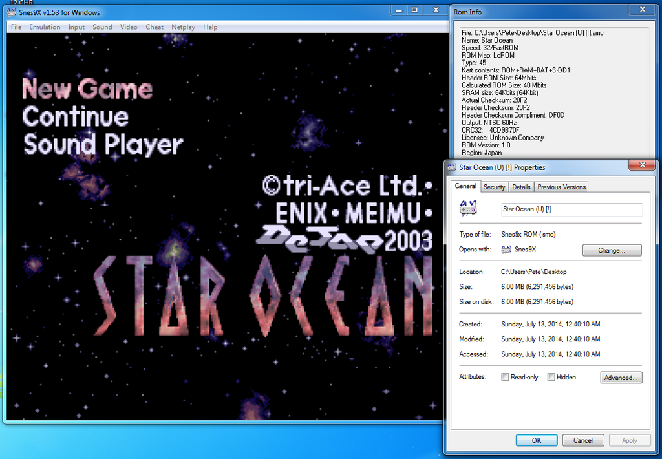Open the Netplay menu

pyautogui.click(x=183, y=27)
